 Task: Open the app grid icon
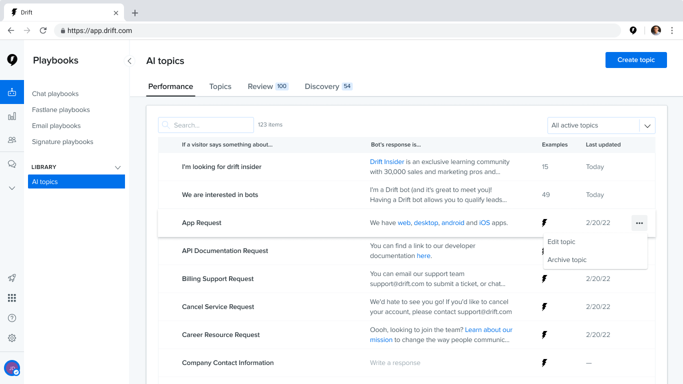coord(12,298)
